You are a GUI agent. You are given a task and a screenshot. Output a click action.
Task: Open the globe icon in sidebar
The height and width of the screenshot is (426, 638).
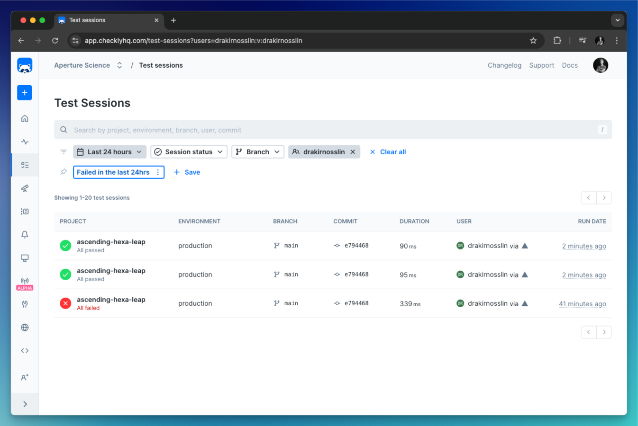click(x=25, y=328)
